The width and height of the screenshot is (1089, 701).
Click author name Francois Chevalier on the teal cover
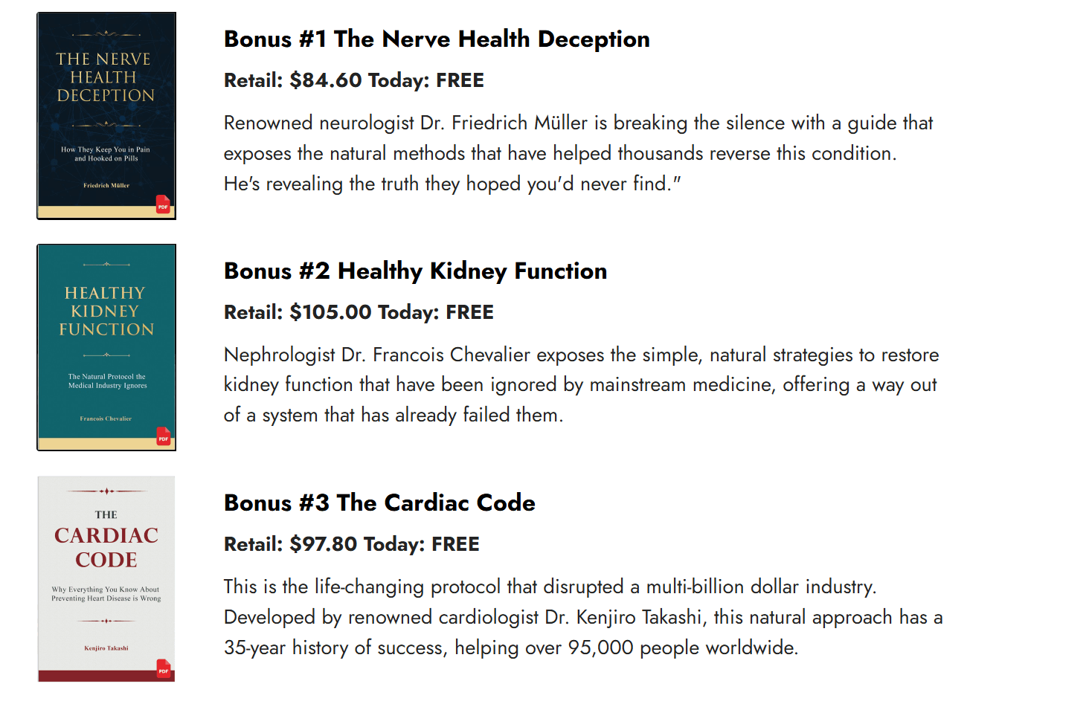[x=106, y=419]
